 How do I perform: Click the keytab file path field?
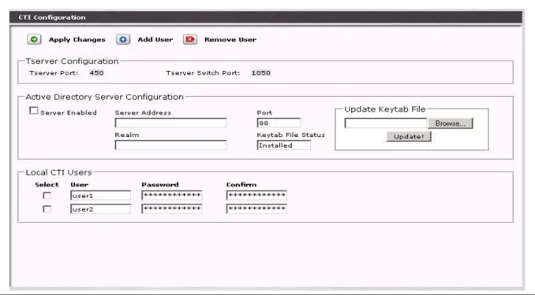[386, 124]
